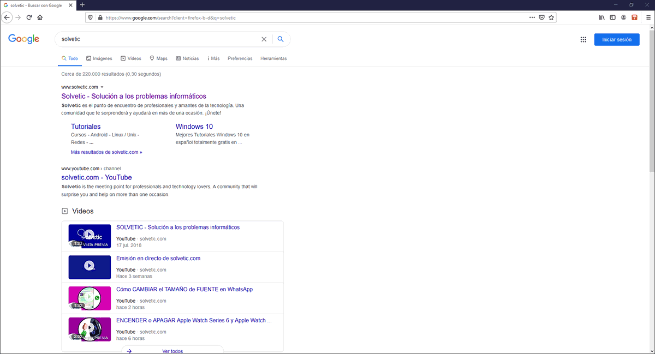
Task: Close the solvetic Google tab
Action: point(71,5)
